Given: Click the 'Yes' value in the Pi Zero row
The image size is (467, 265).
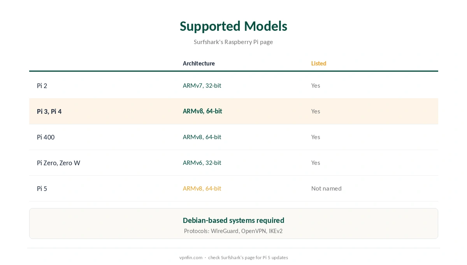Looking at the screenshot, I should [x=316, y=163].
